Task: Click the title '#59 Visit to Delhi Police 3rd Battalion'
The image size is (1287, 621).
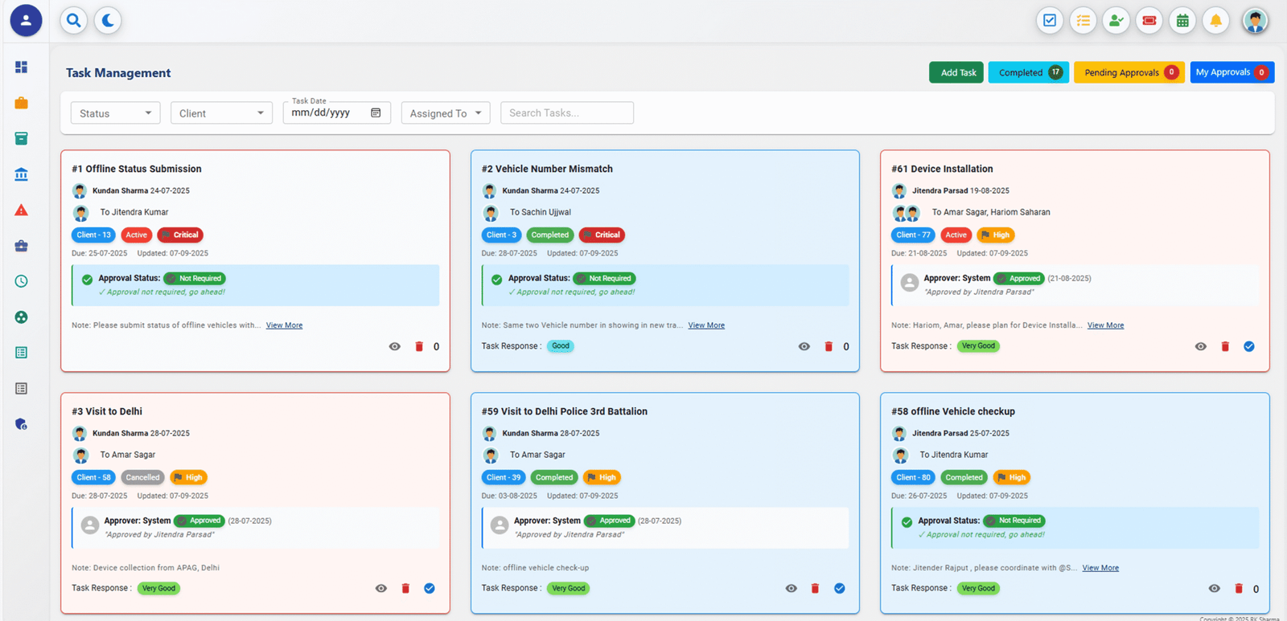Action: 565,411
